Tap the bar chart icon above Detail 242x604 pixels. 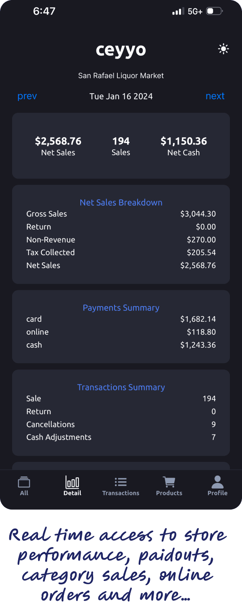coord(72,481)
